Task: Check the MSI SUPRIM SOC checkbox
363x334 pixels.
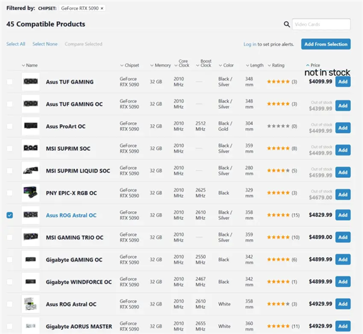Action: click(x=10, y=148)
